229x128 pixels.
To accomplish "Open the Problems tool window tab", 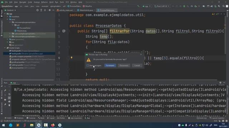I will [x=19, y=118].
